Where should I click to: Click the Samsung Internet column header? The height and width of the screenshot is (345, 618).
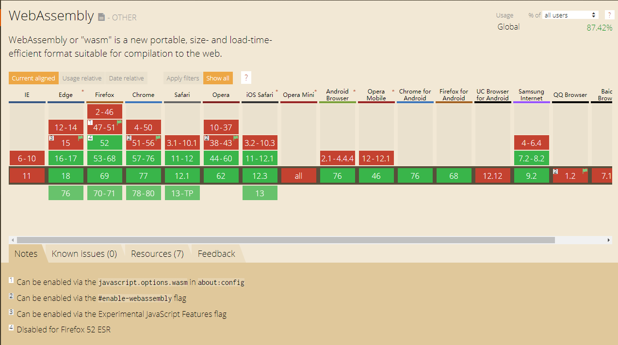[532, 95]
